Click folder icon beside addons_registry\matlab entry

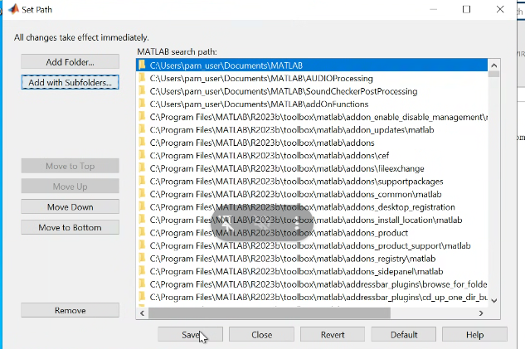[142, 259]
